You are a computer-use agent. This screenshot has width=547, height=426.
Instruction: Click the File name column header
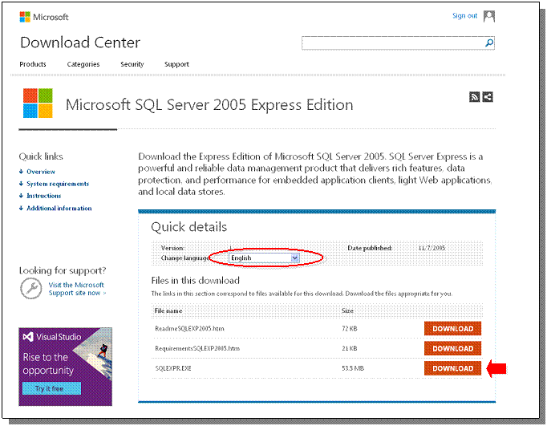(x=168, y=310)
